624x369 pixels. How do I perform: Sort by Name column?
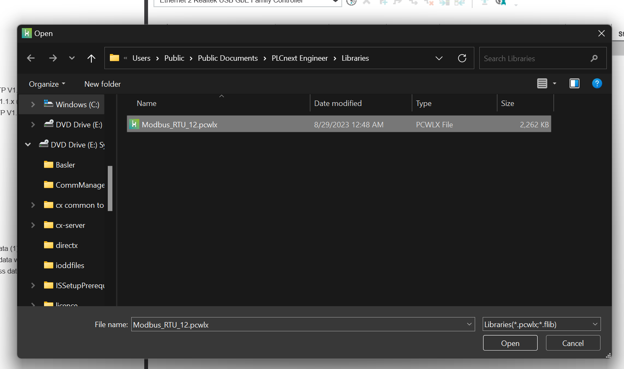(x=146, y=103)
